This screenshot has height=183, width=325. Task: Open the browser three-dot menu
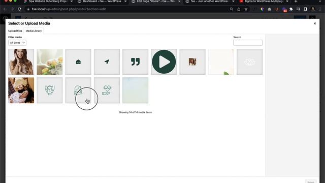[320, 9]
